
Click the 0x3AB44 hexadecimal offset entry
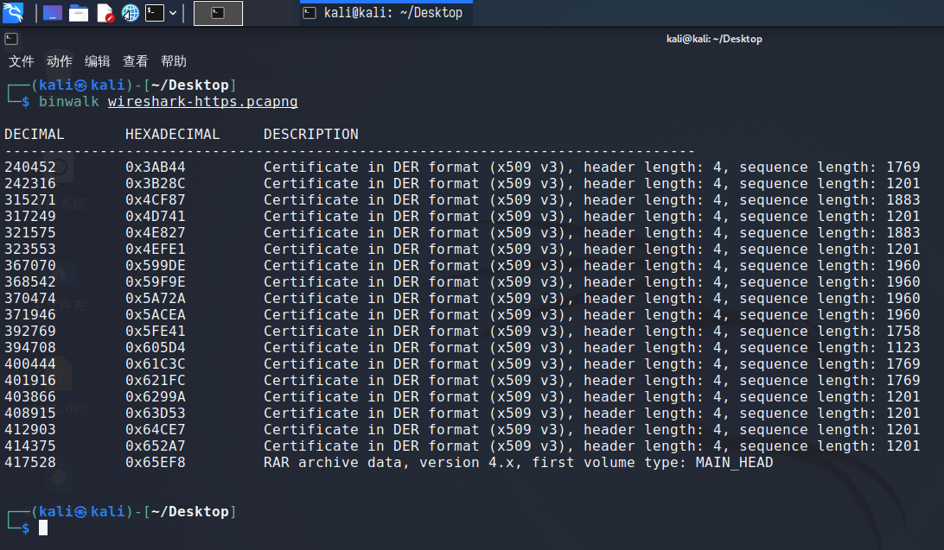tap(156, 168)
